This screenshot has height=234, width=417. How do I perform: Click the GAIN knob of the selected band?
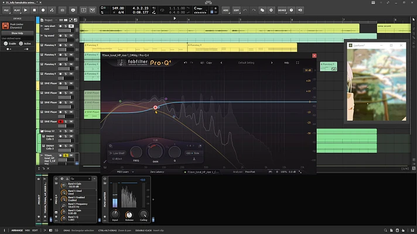[x=155, y=152]
